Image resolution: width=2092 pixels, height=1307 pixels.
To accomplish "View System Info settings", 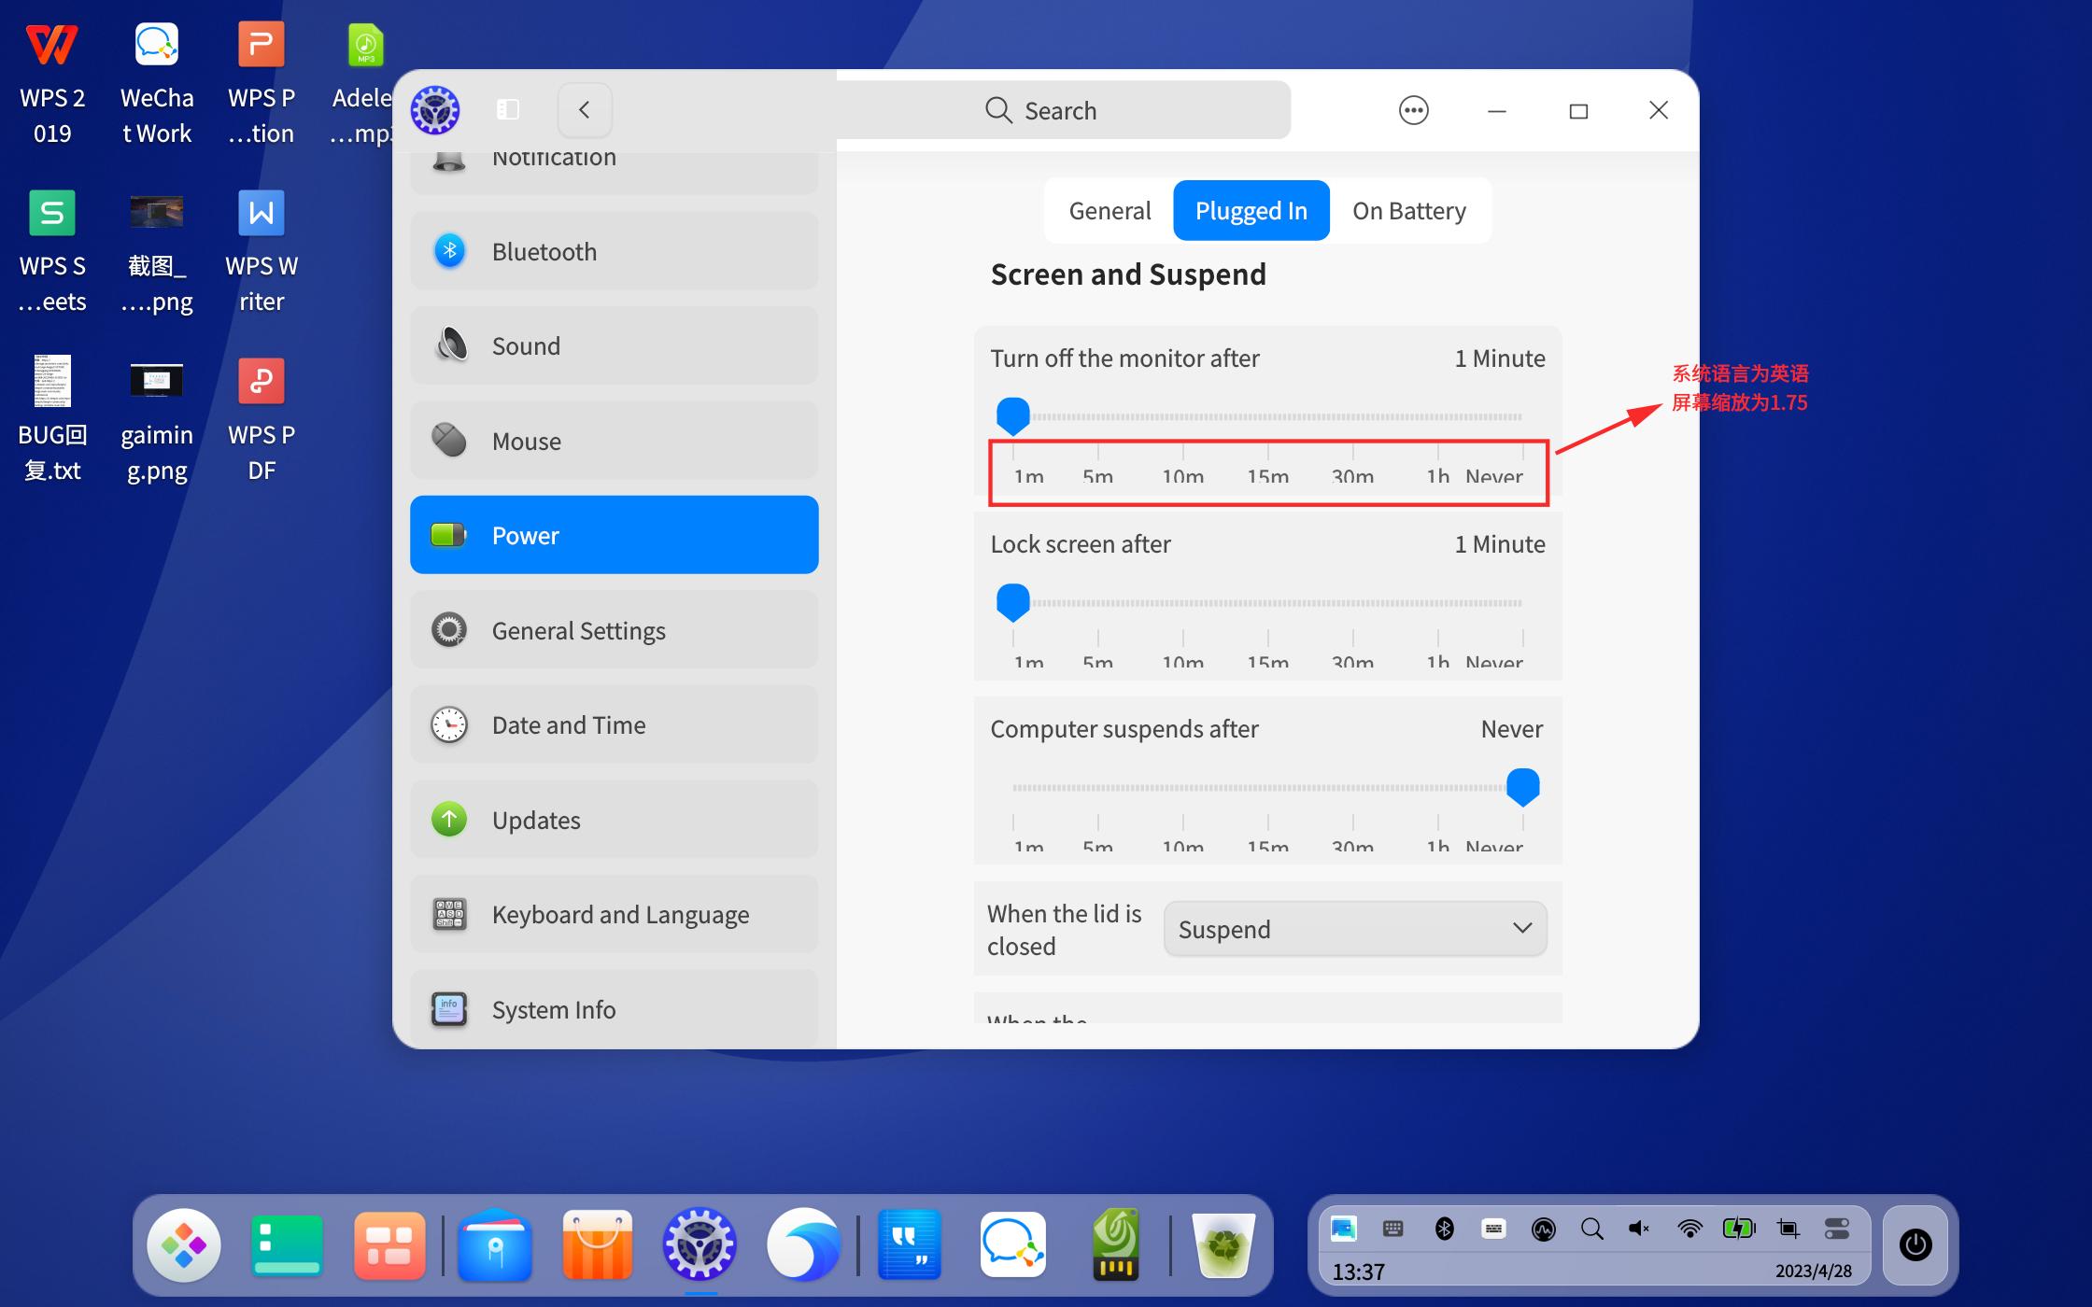I will coord(614,1008).
